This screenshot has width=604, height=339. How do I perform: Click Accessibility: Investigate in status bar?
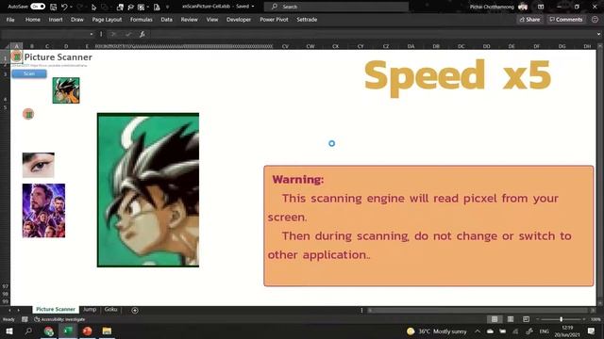click(59, 319)
